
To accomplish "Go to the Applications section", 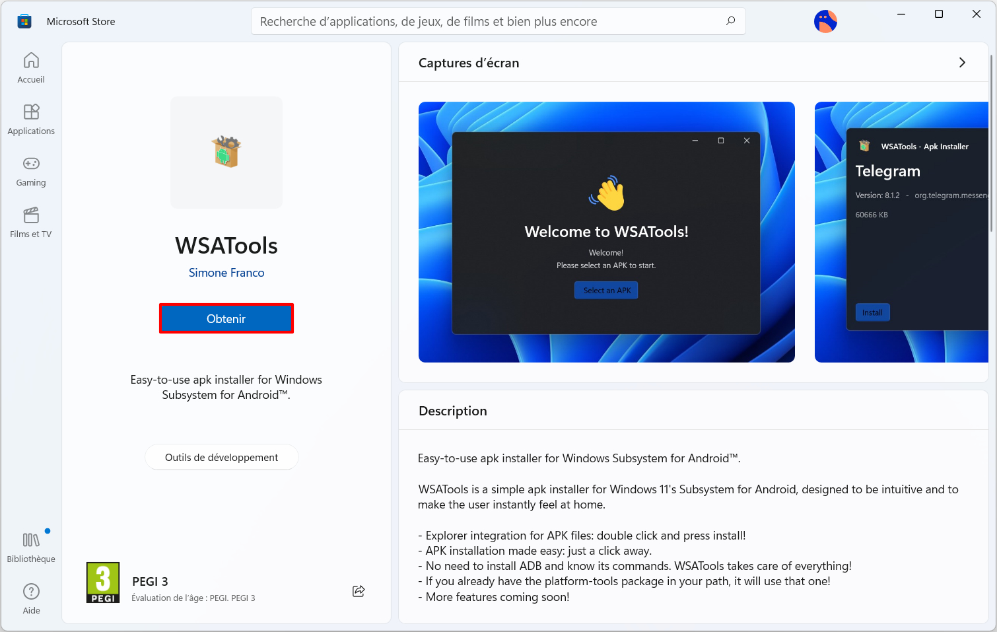I will point(31,120).
